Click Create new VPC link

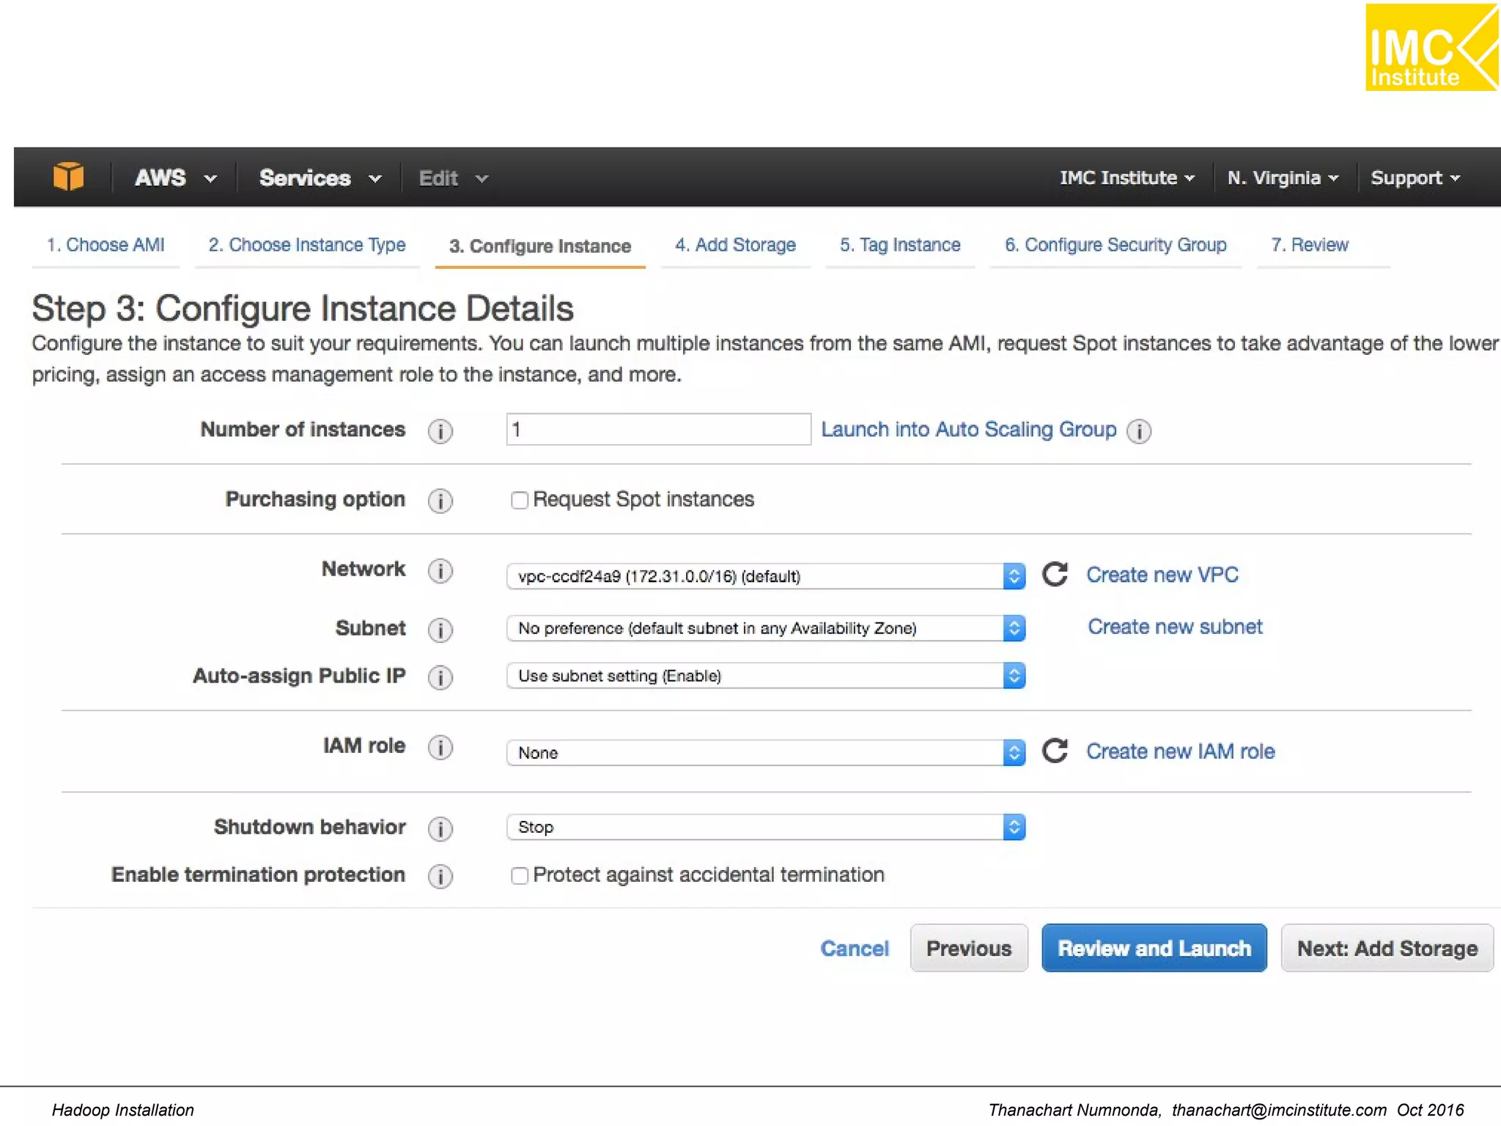click(1162, 575)
